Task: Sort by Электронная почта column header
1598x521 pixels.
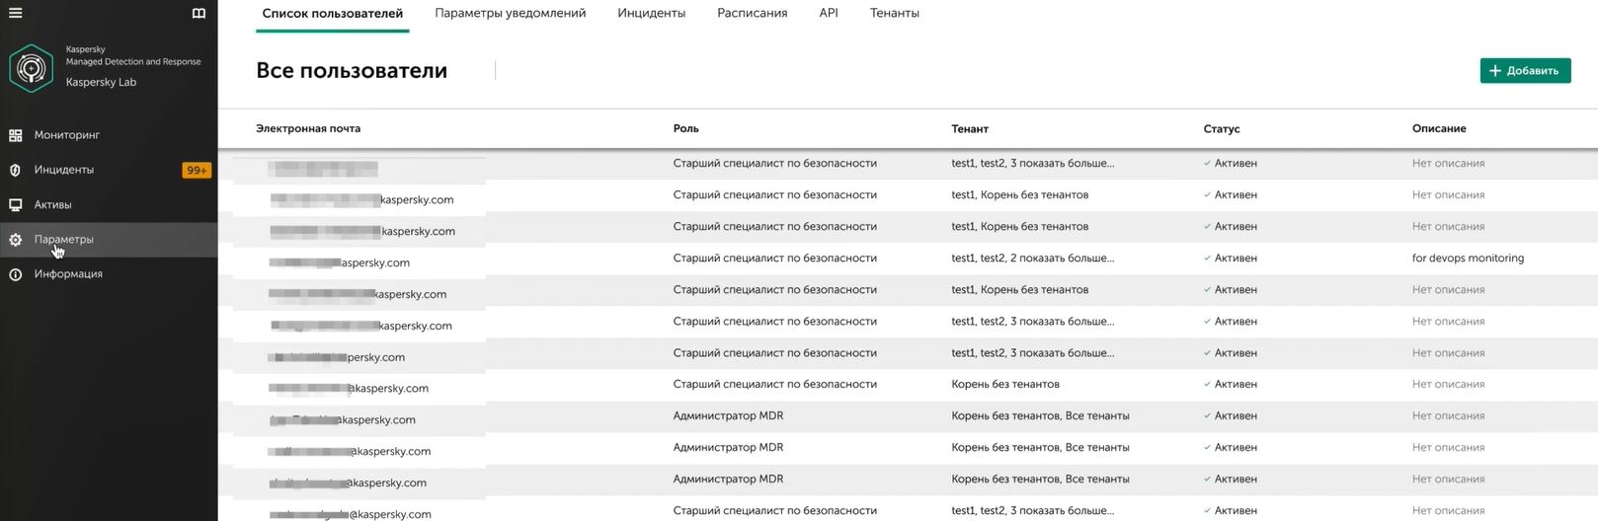Action: [x=308, y=128]
